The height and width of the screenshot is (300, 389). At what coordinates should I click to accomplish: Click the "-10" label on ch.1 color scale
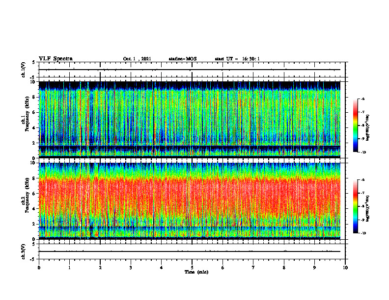pos(363,152)
